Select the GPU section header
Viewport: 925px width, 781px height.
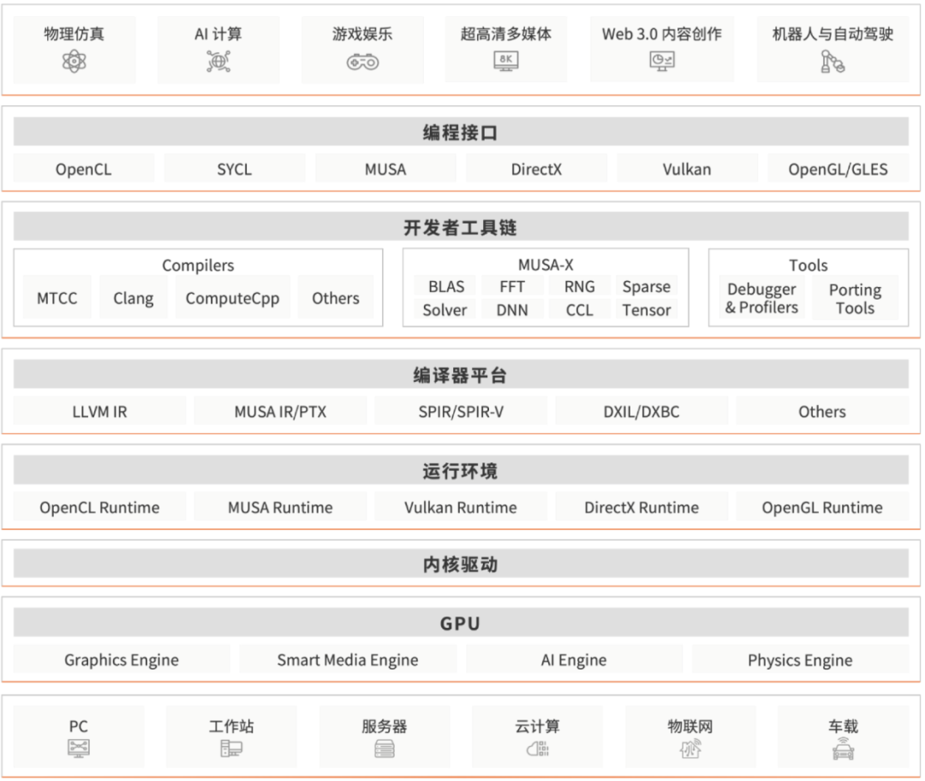pyautogui.click(x=461, y=623)
